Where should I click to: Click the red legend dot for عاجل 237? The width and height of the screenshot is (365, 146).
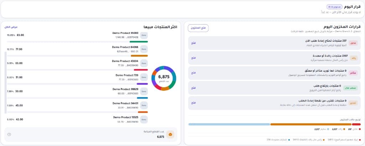pyautogui.click(x=359, y=129)
